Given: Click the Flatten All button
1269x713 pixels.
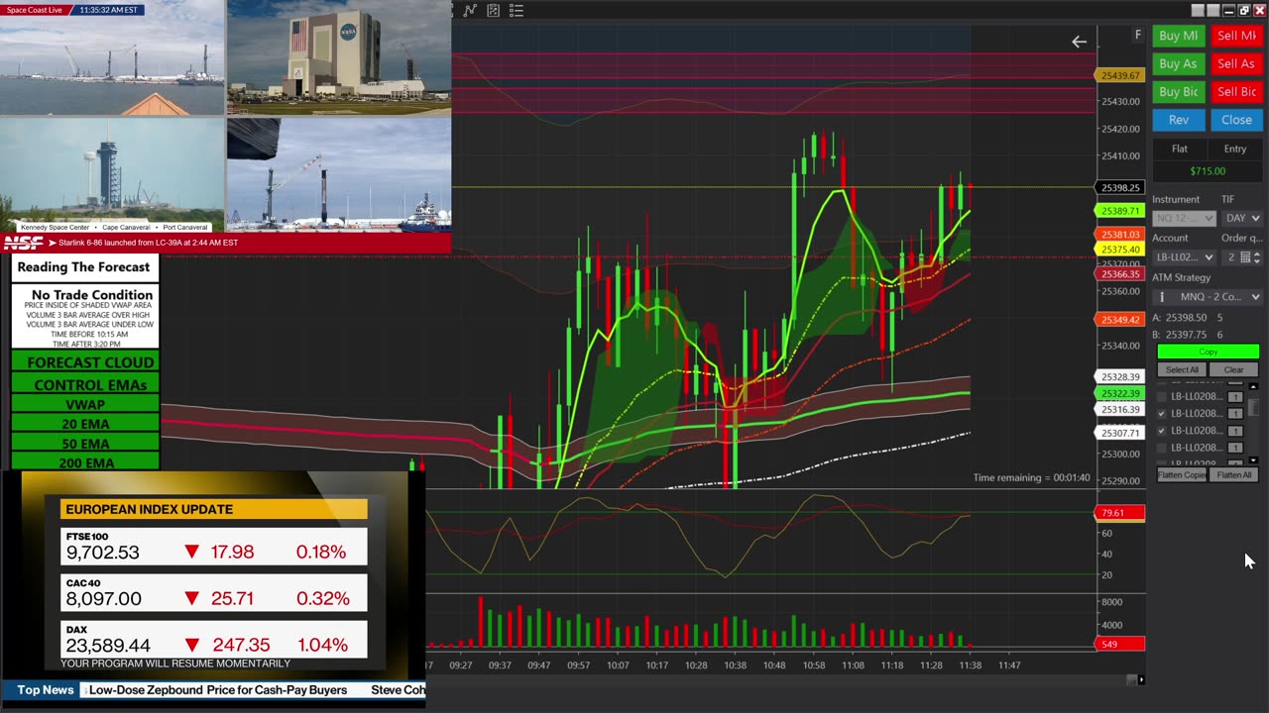Looking at the screenshot, I should pos(1233,475).
